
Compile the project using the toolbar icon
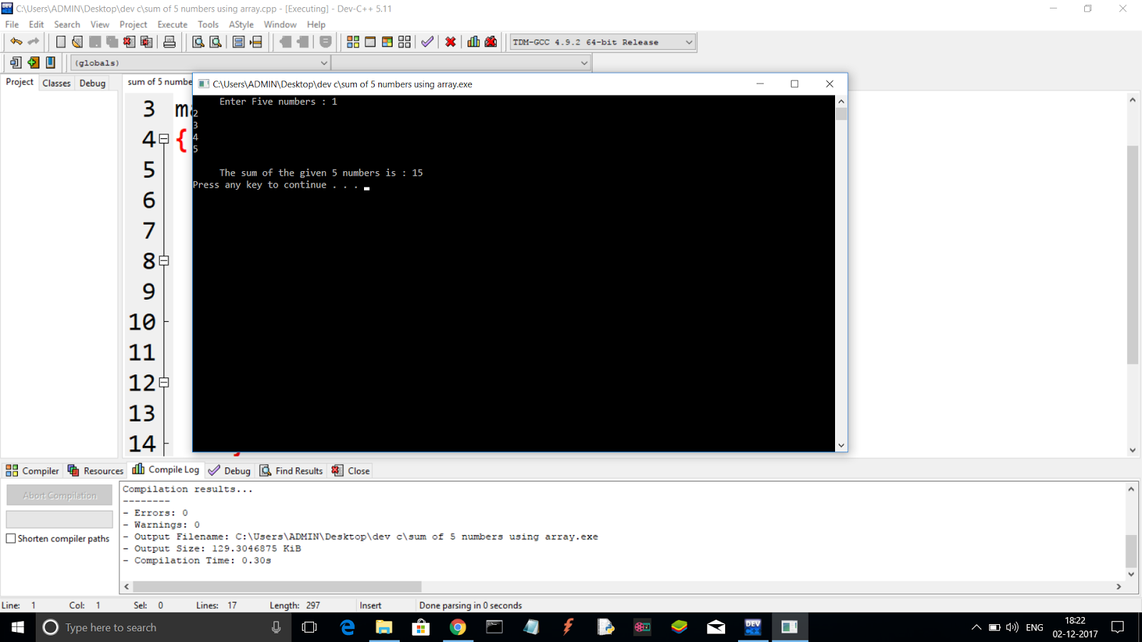coord(353,41)
